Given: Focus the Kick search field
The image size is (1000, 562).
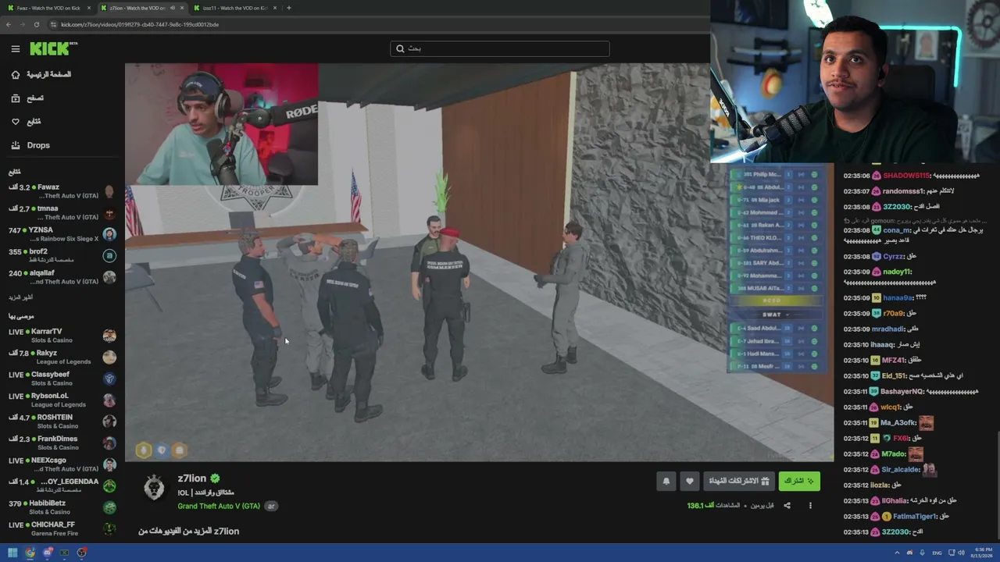Looking at the screenshot, I should pos(500,48).
